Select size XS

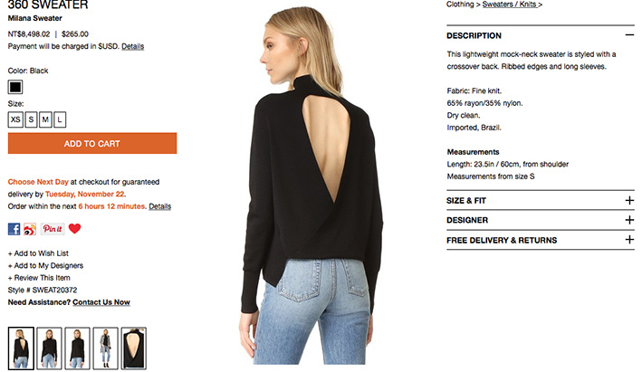point(15,119)
